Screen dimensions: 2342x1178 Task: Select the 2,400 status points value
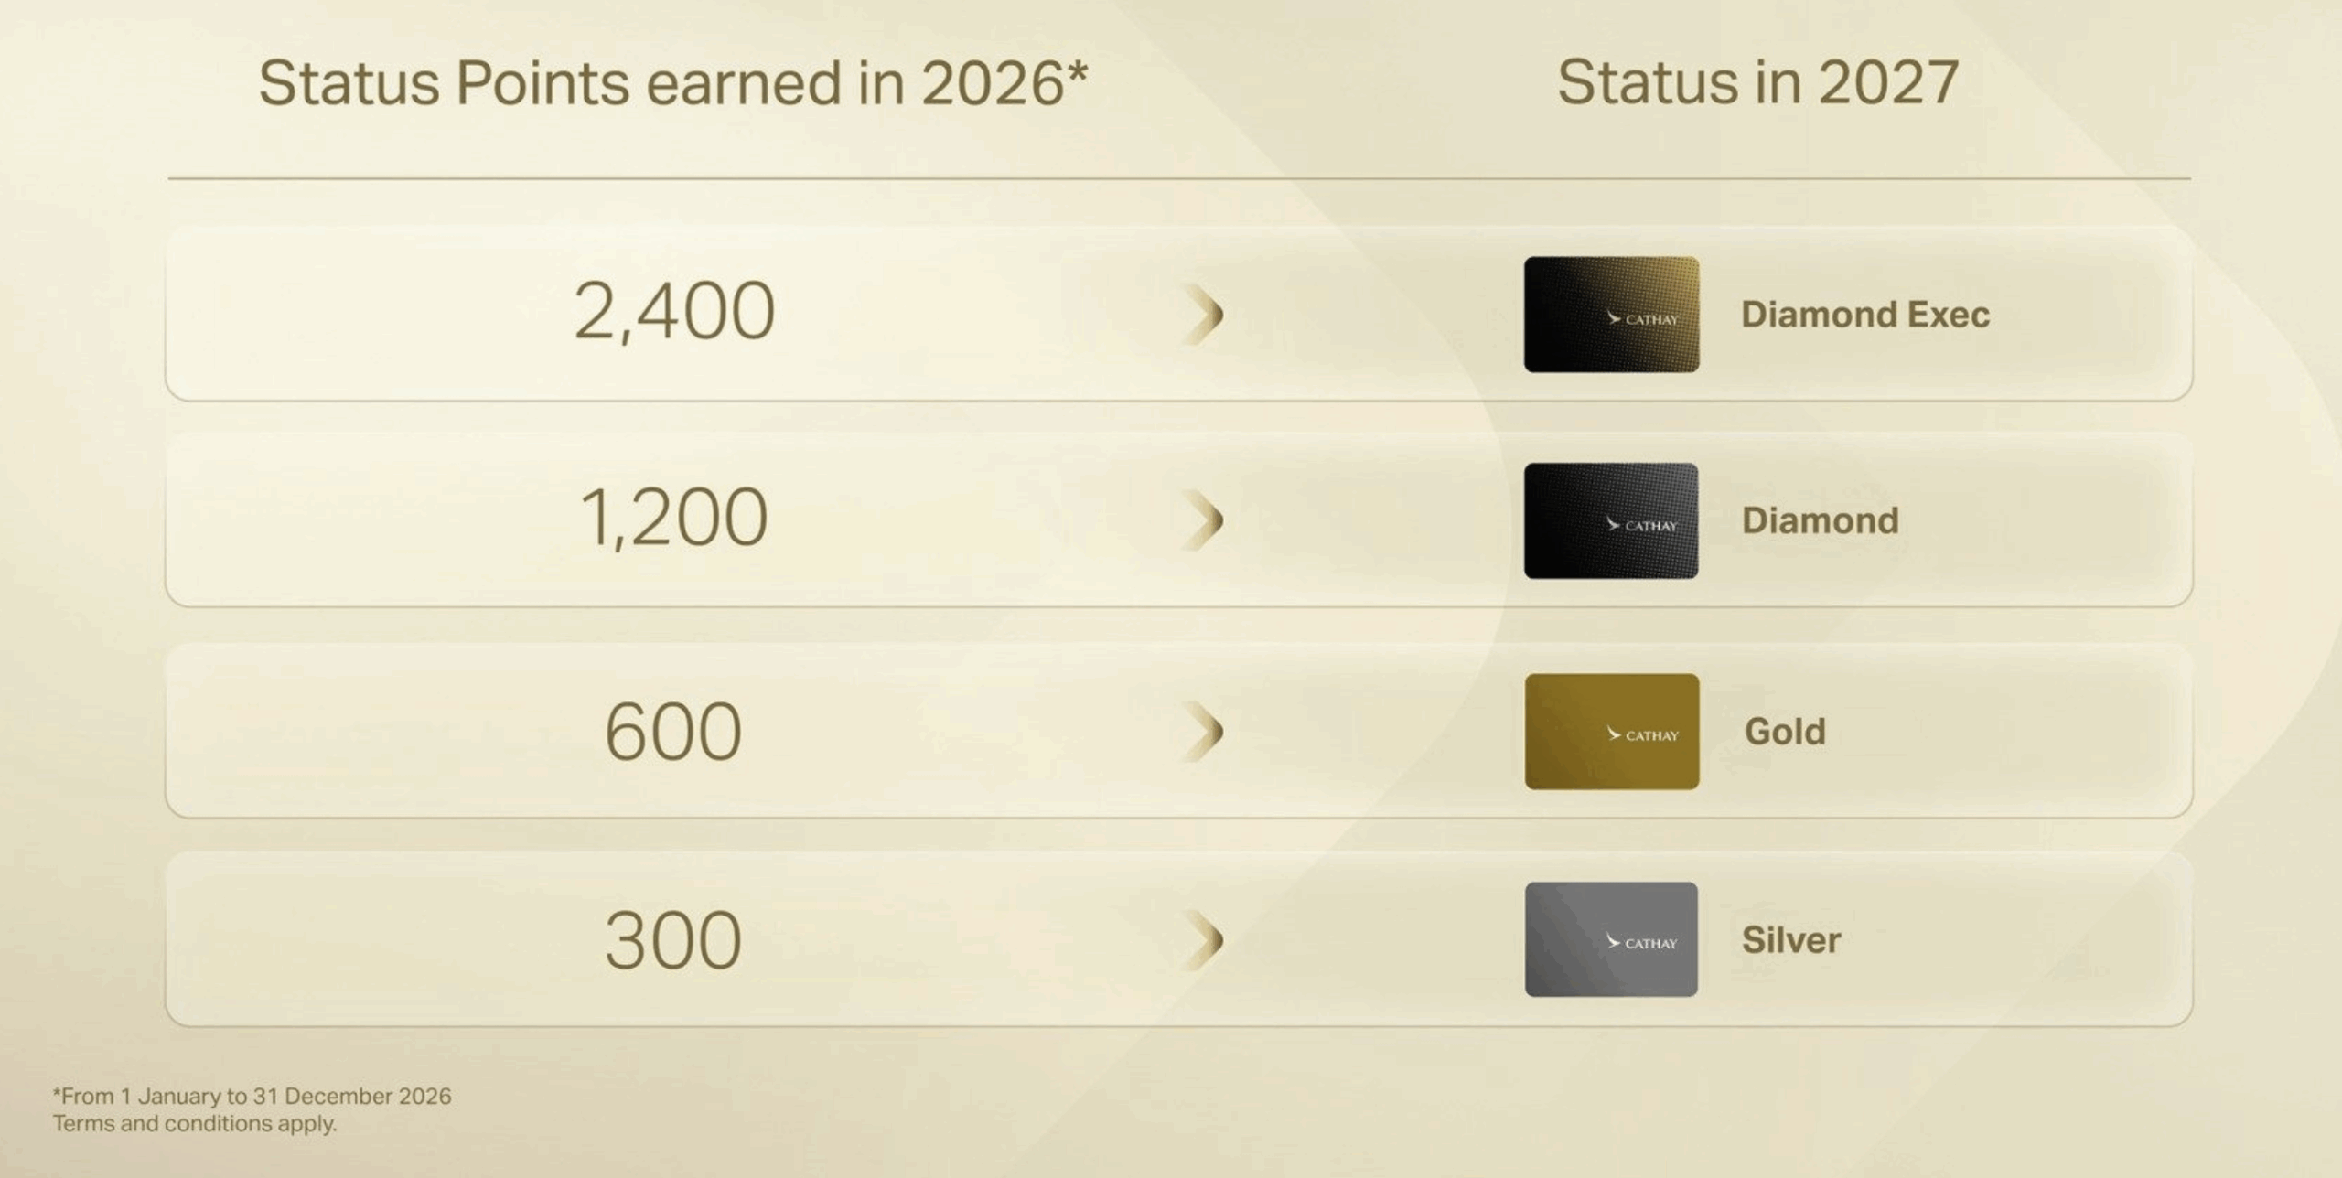[674, 312]
